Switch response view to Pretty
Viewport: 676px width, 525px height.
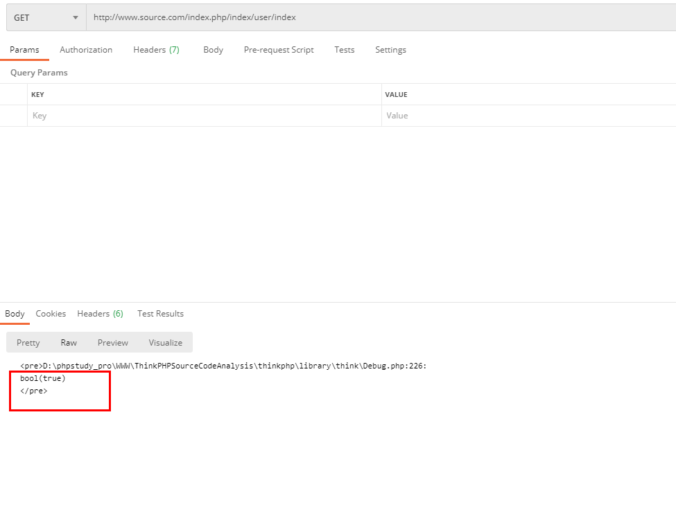pyautogui.click(x=28, y=343)
